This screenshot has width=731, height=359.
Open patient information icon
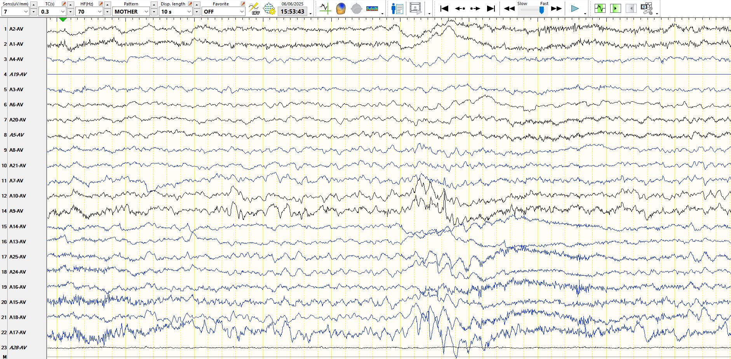tap(397, 9)
